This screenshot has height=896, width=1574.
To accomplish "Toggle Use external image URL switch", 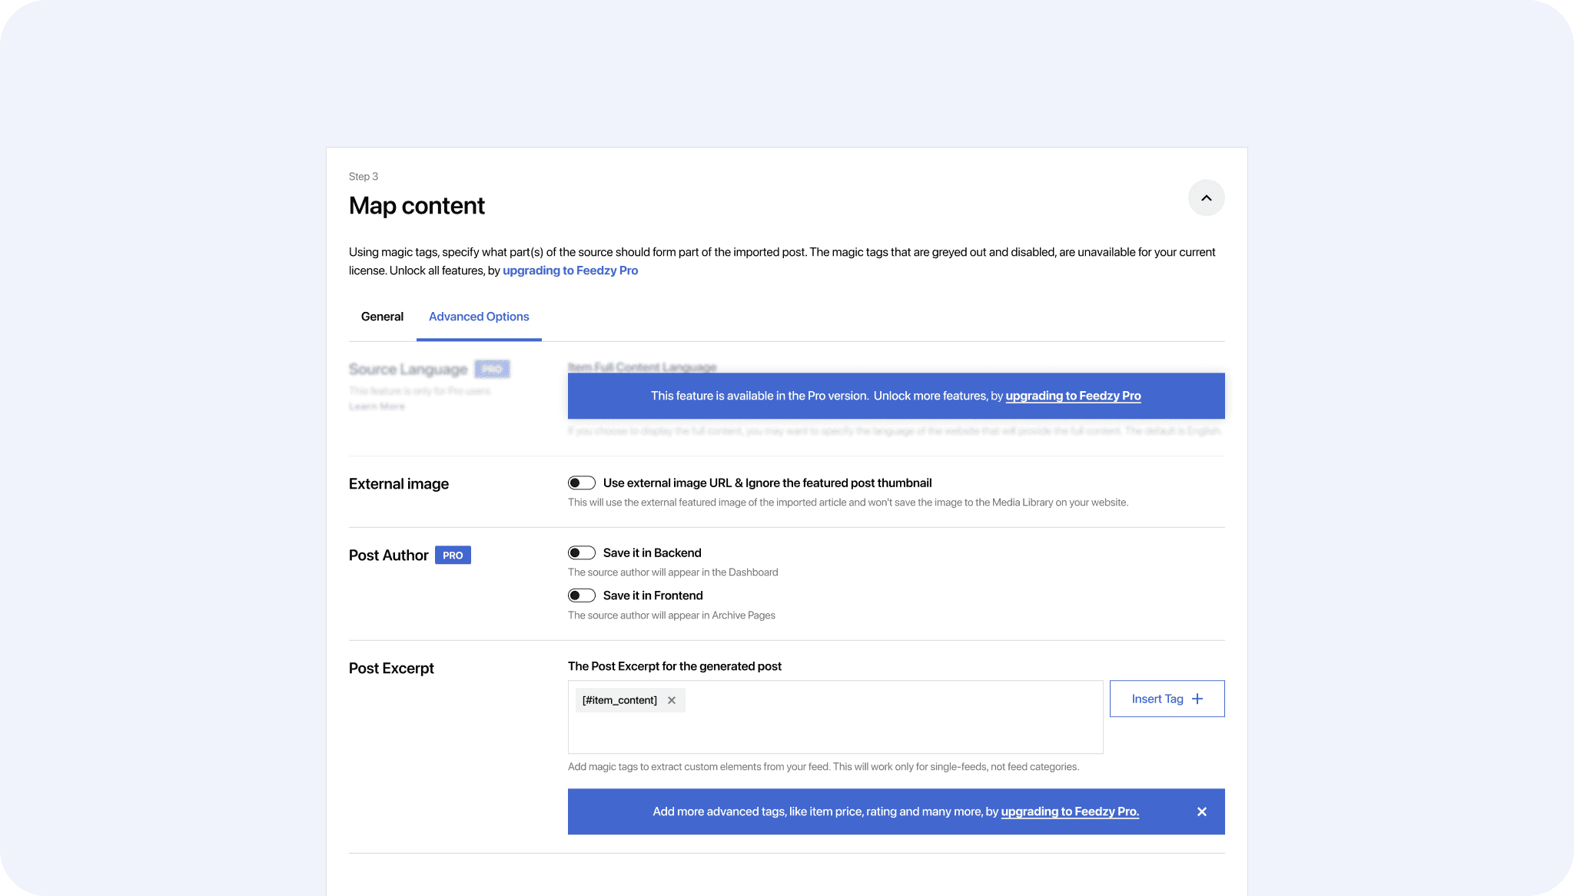I will coord(581,483).
